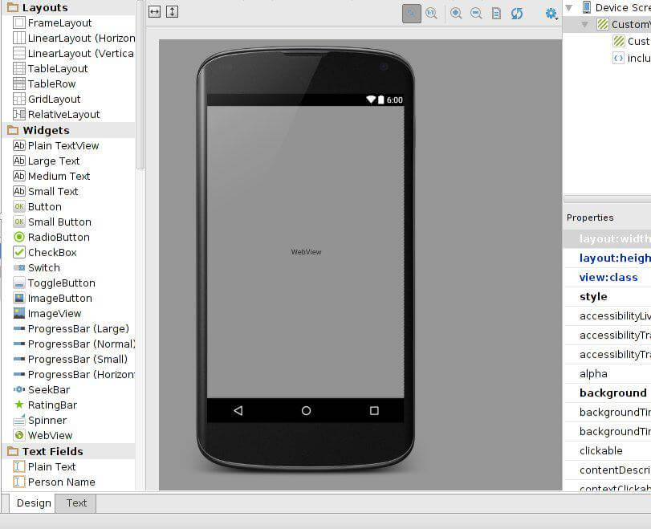Collapse the Text Fields palette group
The width and height of the screenshot is (651, 529).
pos(12,451)
